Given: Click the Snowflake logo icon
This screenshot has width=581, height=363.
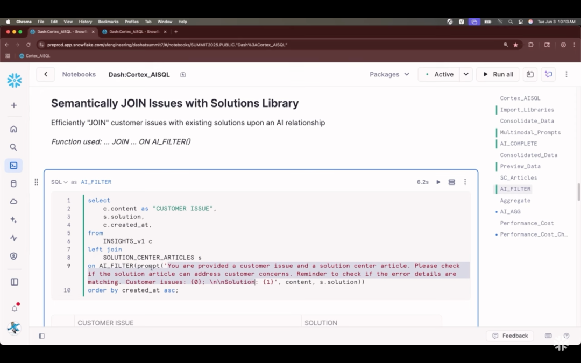Looking at the screenshot, I should [14, 80].
